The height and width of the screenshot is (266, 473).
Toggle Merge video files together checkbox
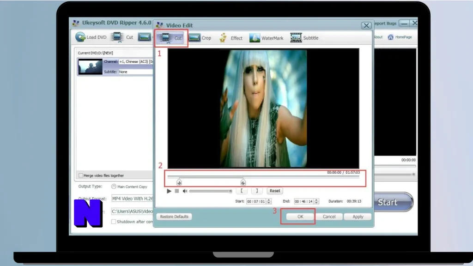tap(80, 175)
